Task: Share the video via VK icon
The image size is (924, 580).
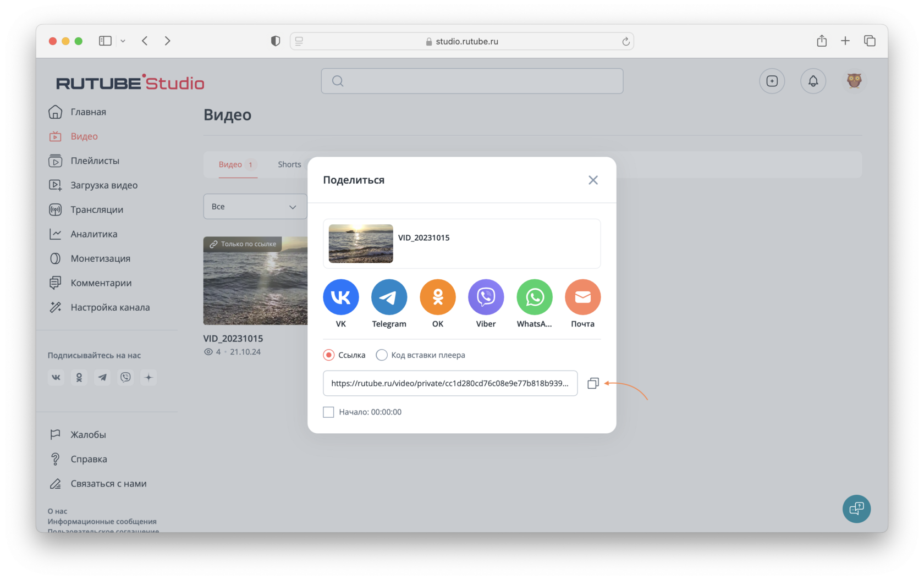Action: click(x=341, y=297)
